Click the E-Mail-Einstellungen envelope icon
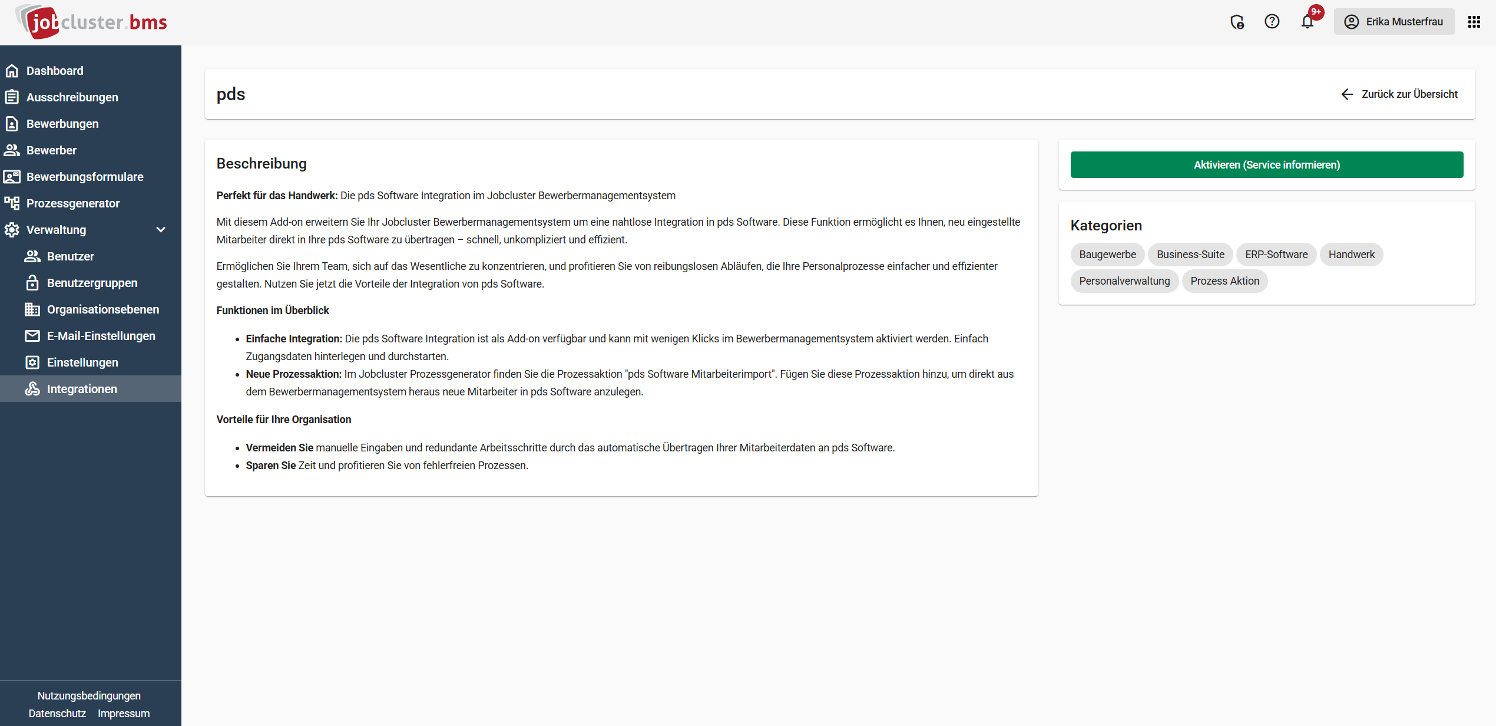The image size is (1496, 726). point(32,336)
